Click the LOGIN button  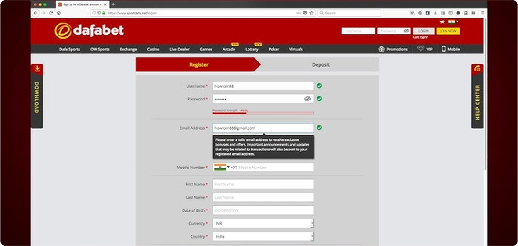tap(424, 31)
